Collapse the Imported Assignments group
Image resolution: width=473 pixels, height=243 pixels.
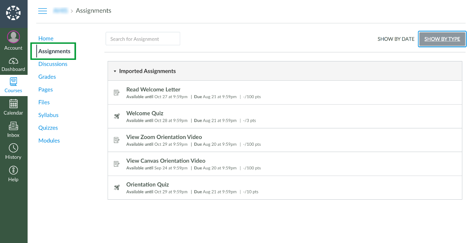tap(115, 71)
